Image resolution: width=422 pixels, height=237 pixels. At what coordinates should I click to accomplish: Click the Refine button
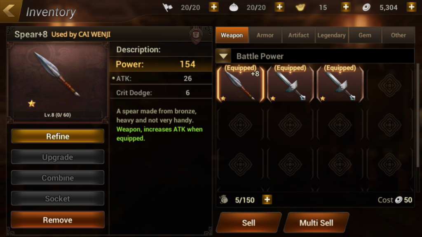[x=58, y=136]
